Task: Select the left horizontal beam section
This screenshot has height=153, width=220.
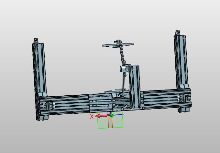Action: tap(64, 104)
